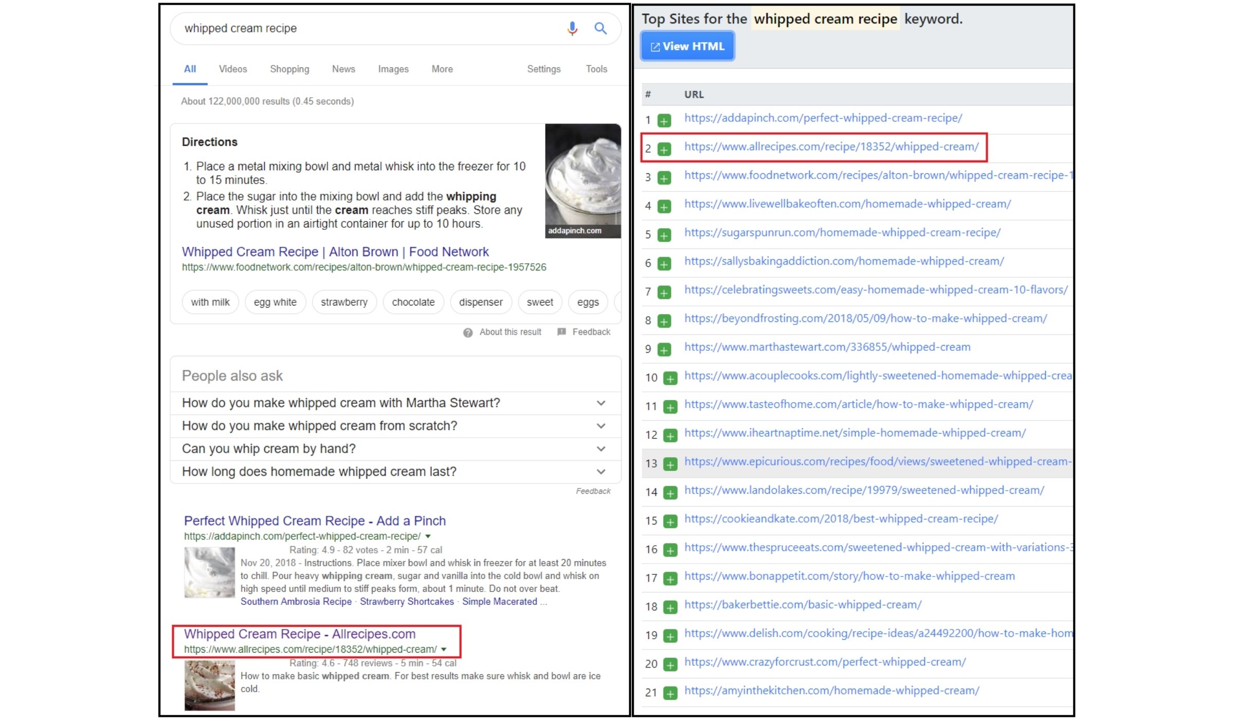Expand 'How do you make whipped cream from scratch?'

click(395, 426)
